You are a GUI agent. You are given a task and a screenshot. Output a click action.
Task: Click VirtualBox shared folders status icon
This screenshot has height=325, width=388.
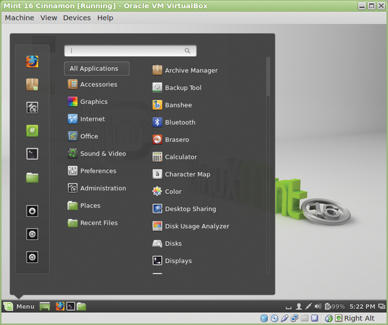[305, 318]
